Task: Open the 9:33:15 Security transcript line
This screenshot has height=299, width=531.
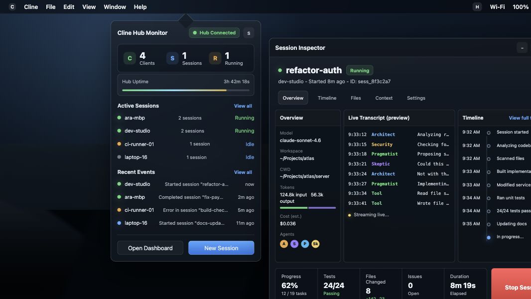Action: pos(399,144)
